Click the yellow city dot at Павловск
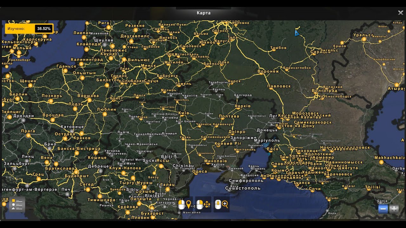The width and height of the screenshot is (406, 228). 272,88
